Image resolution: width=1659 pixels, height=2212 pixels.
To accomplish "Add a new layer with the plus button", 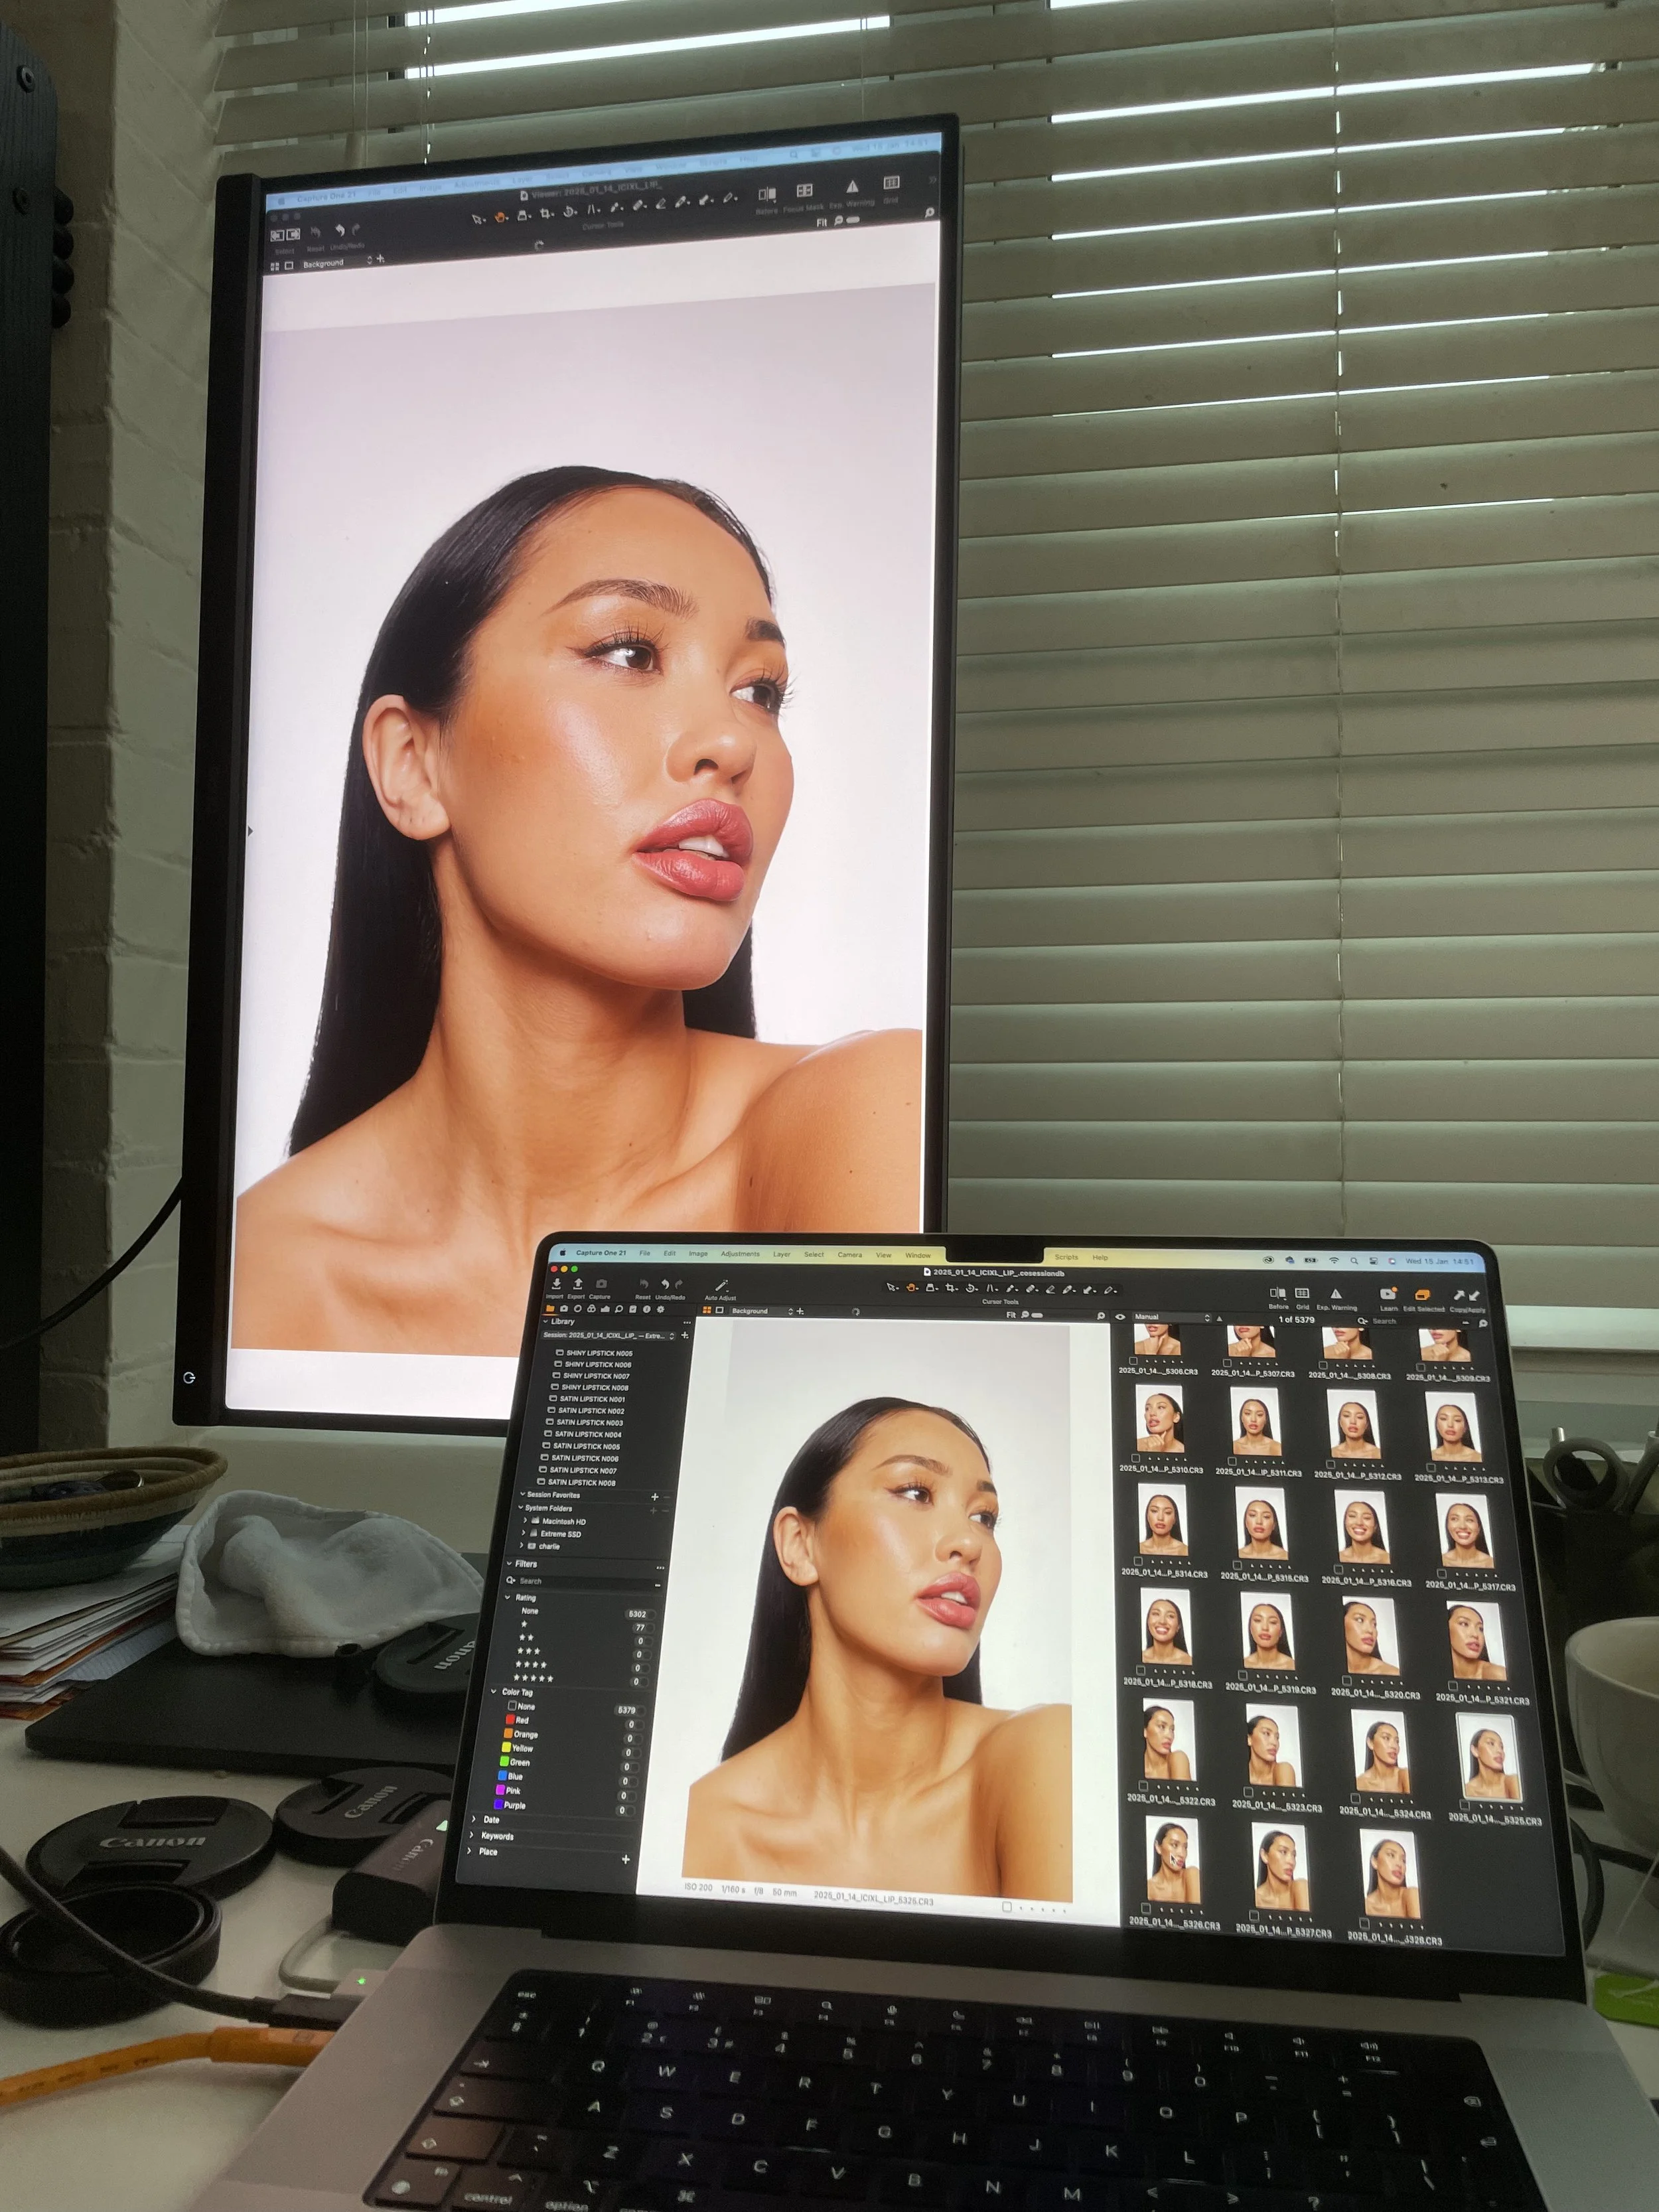I will click(x=800, y=1311).
